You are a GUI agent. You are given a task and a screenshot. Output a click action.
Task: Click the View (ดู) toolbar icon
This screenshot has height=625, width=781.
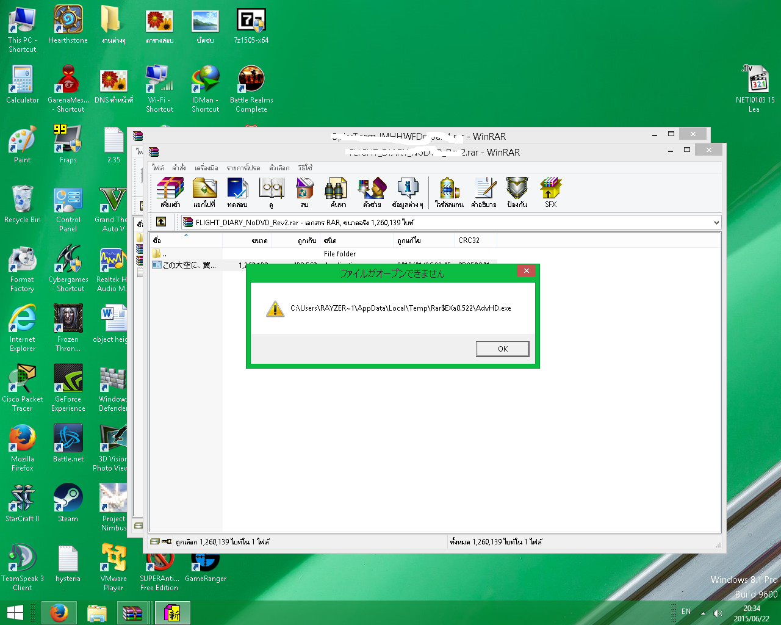(x=271, y=193)
